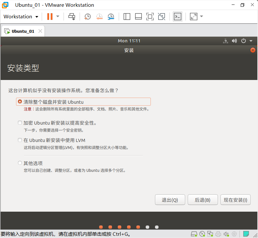Enter full screen mode icon

click(x=150, y=16)
